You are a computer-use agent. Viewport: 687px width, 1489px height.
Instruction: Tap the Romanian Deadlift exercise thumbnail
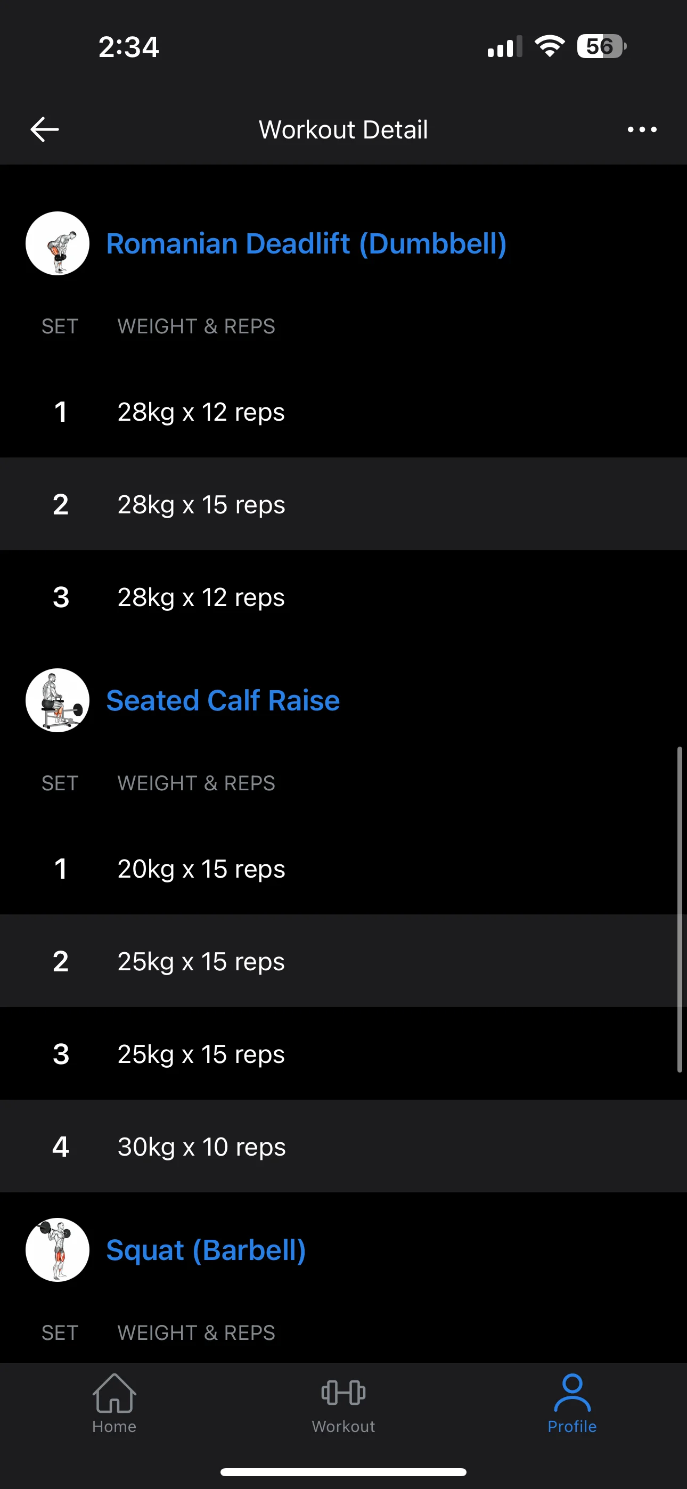click(x=58, y=243)
